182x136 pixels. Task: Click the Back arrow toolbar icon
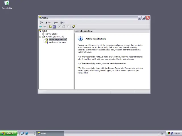click(x=40, y=27)
